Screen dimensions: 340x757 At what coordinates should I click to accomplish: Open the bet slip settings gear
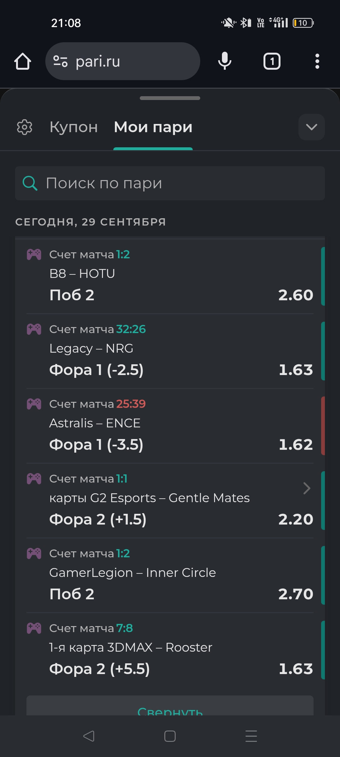(25, 127)
